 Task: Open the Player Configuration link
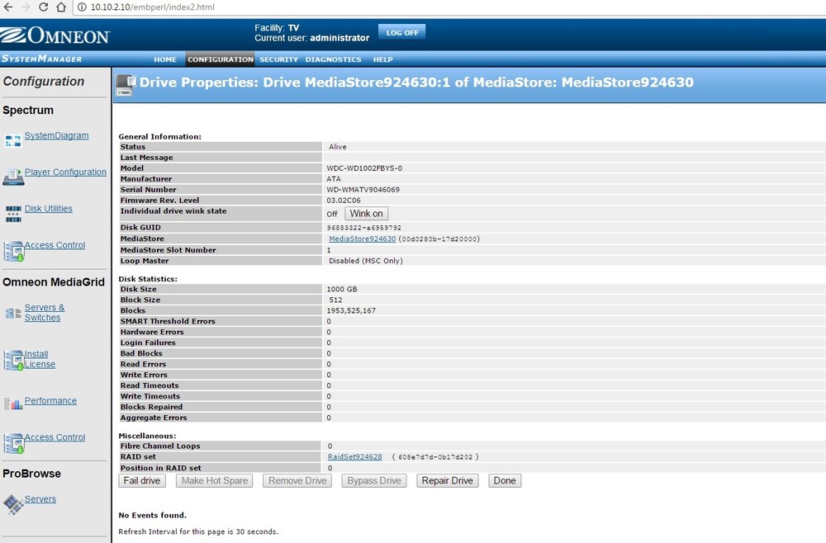click(x=65, y=172)
